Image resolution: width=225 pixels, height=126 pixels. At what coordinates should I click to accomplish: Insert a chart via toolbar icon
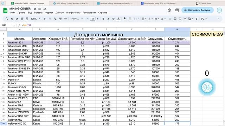coord(180,19)
